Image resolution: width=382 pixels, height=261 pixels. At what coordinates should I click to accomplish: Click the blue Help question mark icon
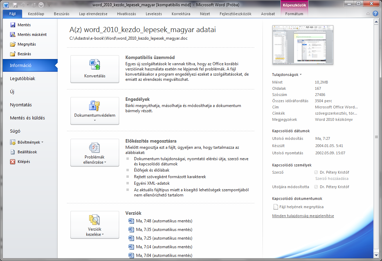click(375, 13)
